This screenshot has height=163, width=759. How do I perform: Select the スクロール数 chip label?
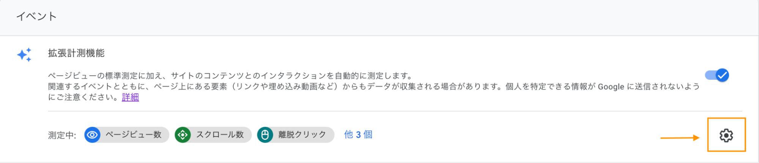coord(220,135)
